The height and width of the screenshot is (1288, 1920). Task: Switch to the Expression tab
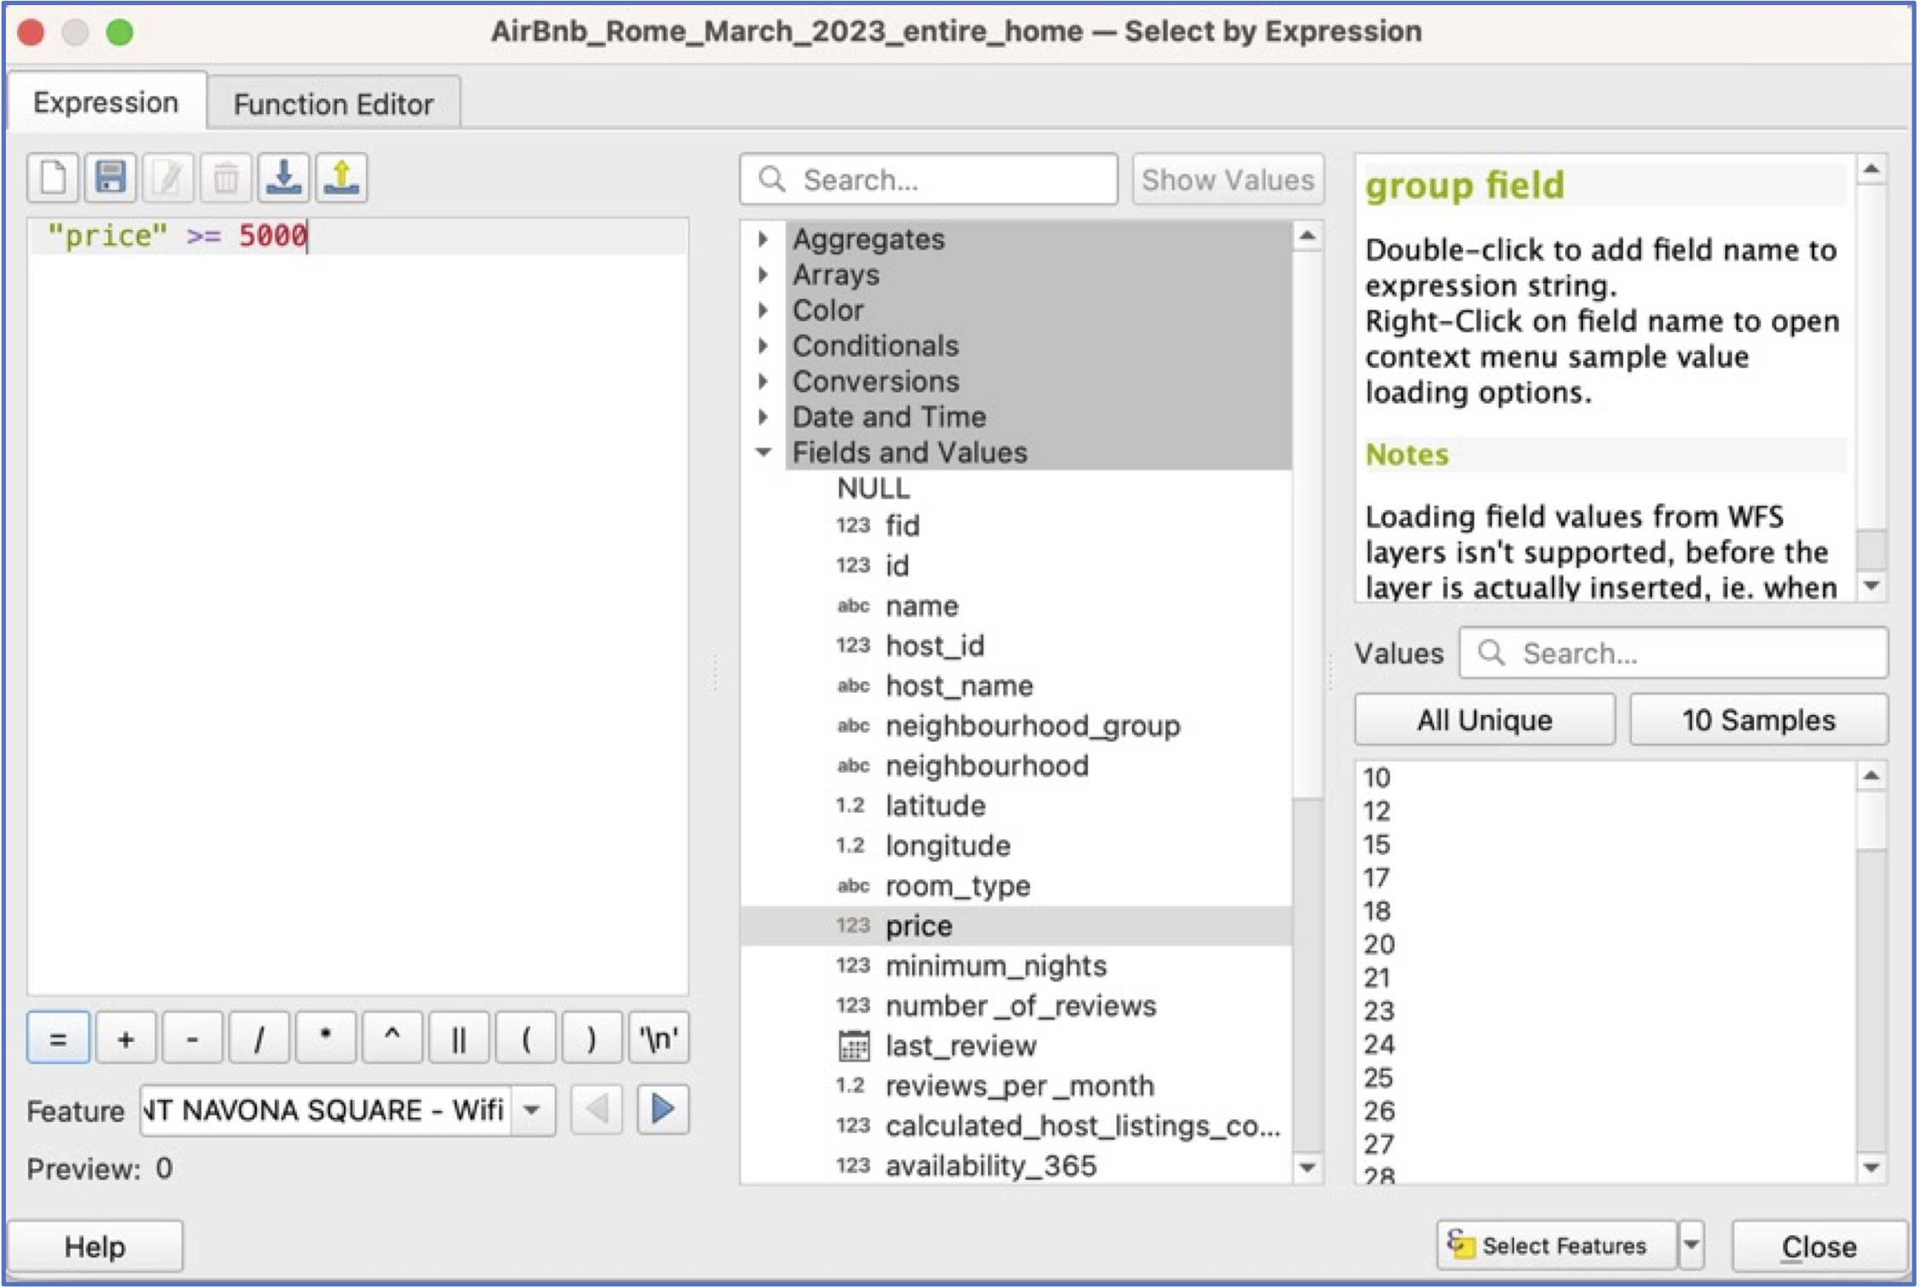pyautogui.click(x=106, y=102)
